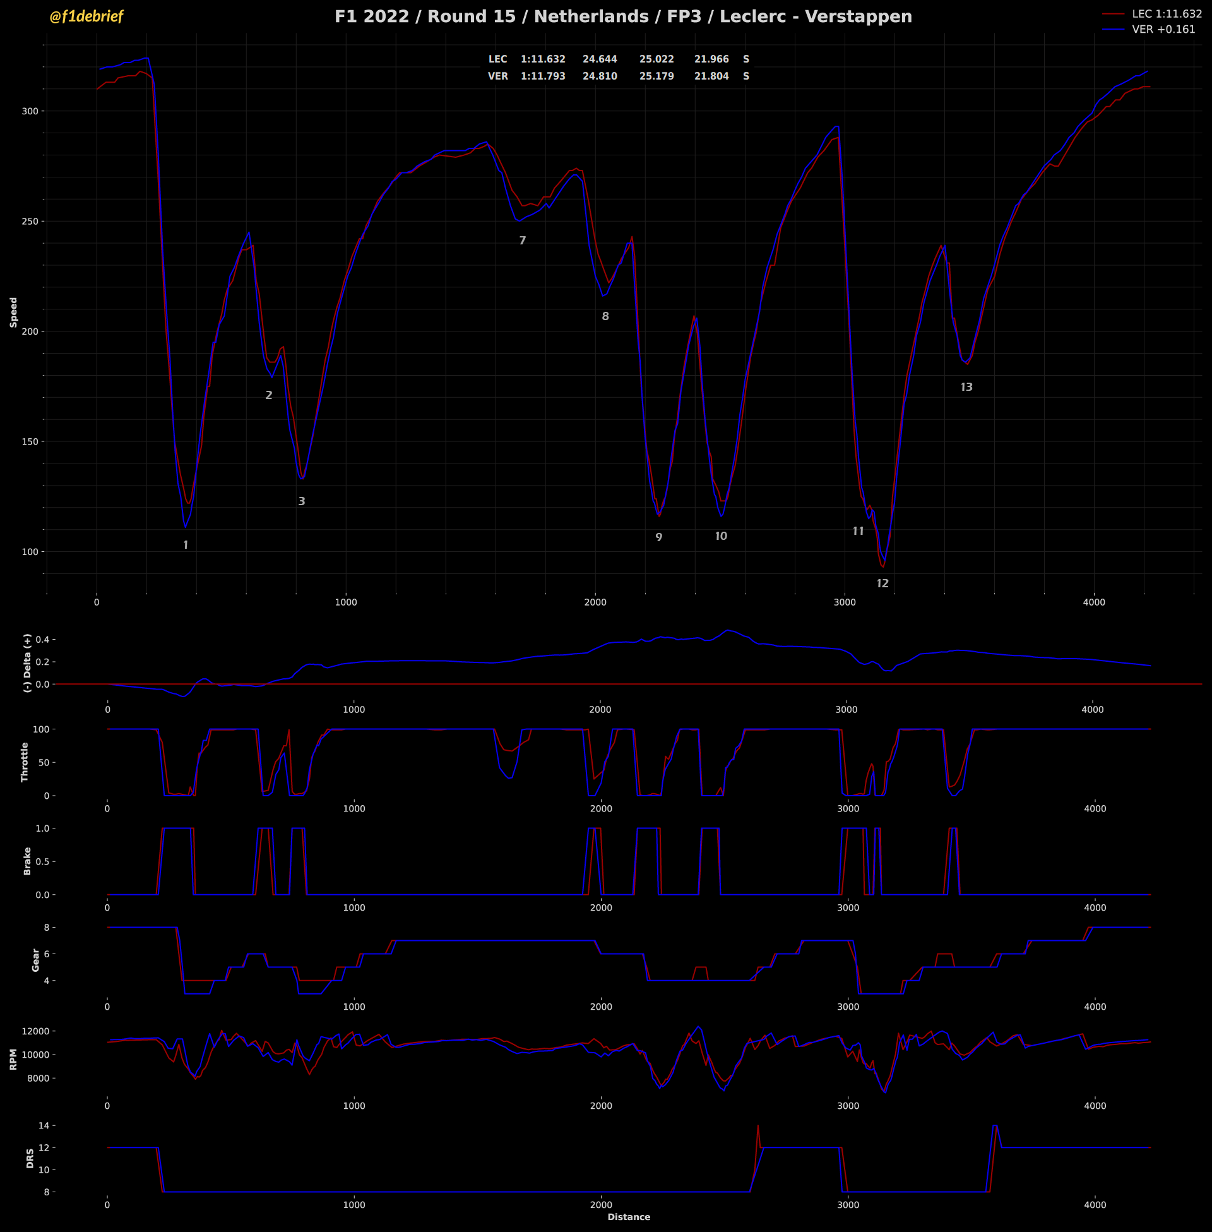This screenshot has height=1232, width=1212.
Task: Click the Brake axis label
Action: (x=27, y=861)
